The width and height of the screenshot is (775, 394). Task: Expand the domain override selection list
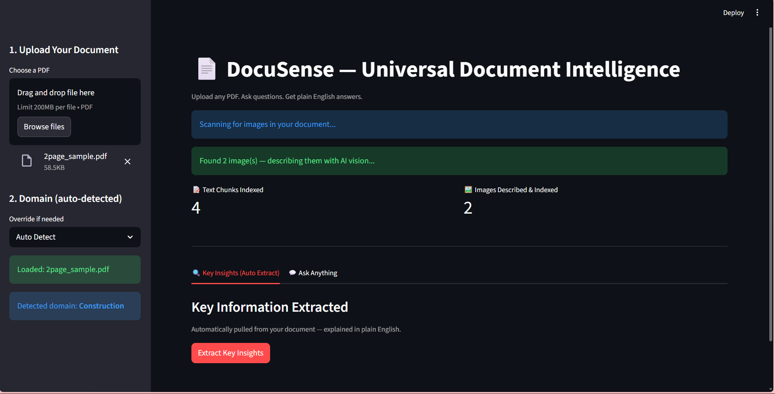coord(75,237)
